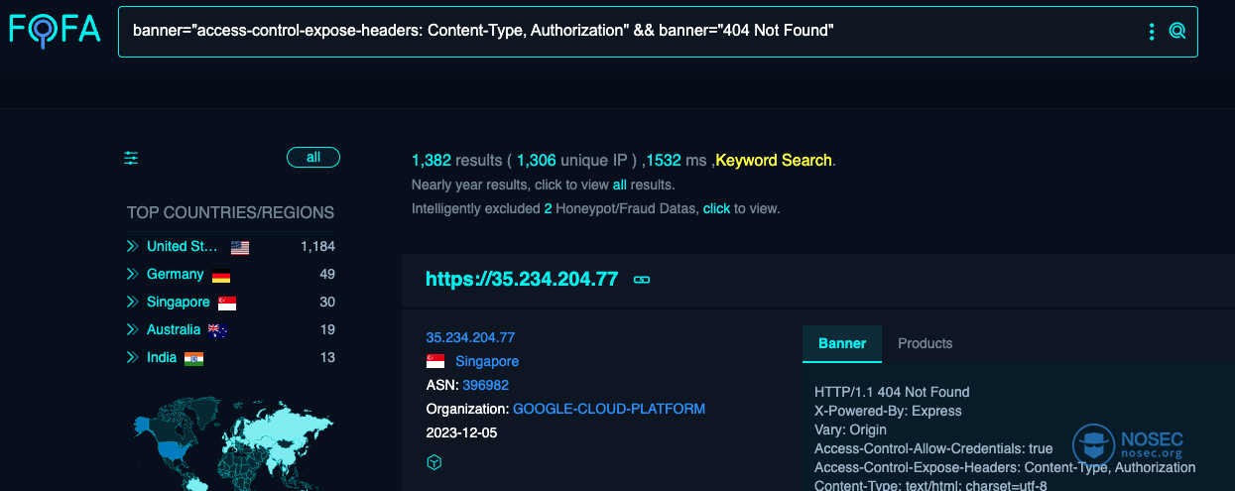Click the chain link icon beside result URL

[x=642, y=280]
